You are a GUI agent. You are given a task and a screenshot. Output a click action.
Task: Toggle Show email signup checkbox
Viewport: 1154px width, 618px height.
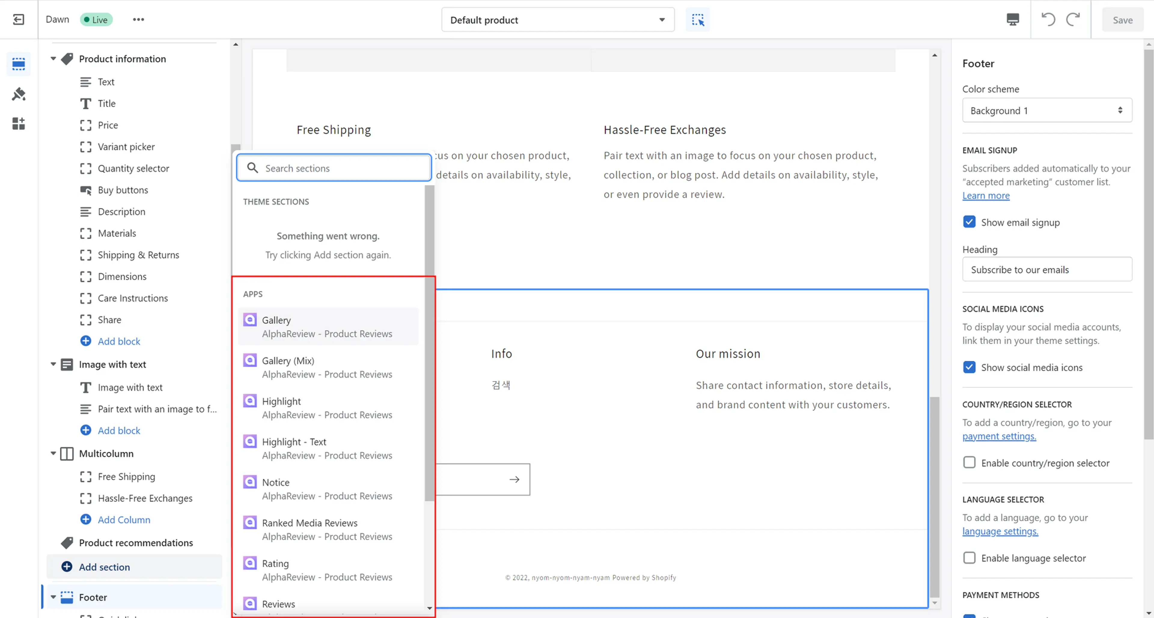(969, 222)
